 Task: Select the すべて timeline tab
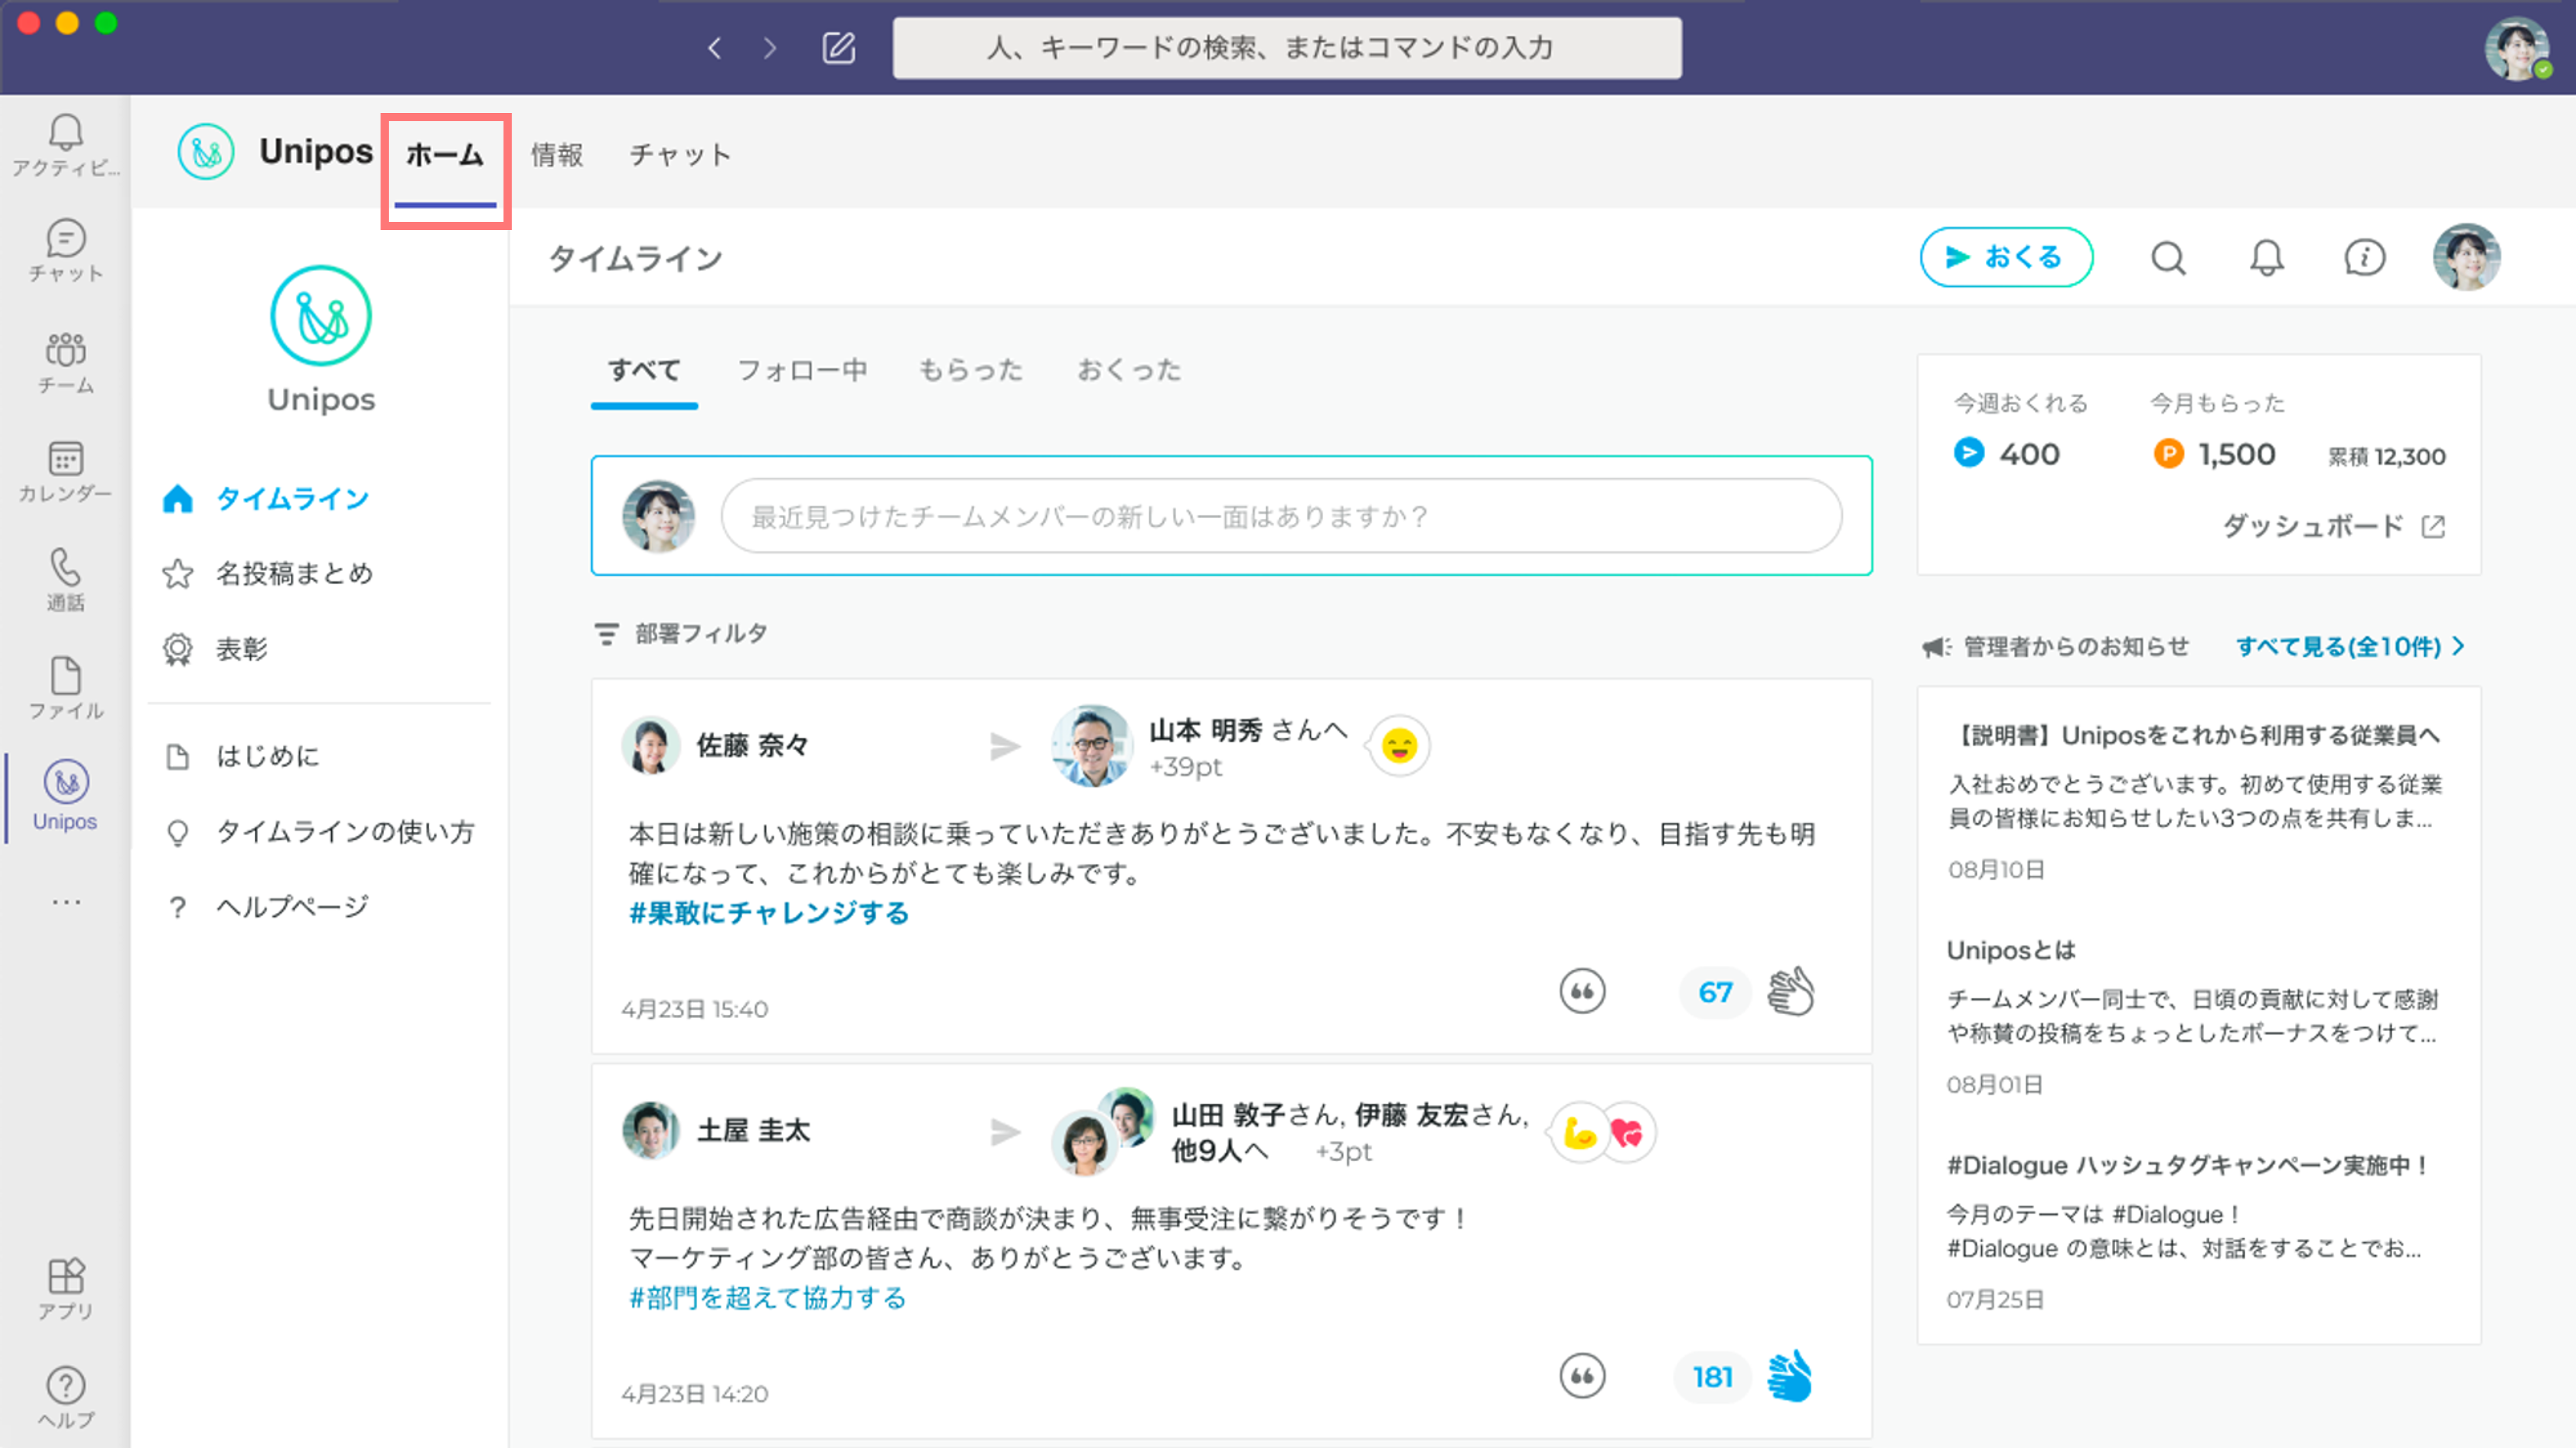pyautogui.click(x=644, y=371)
